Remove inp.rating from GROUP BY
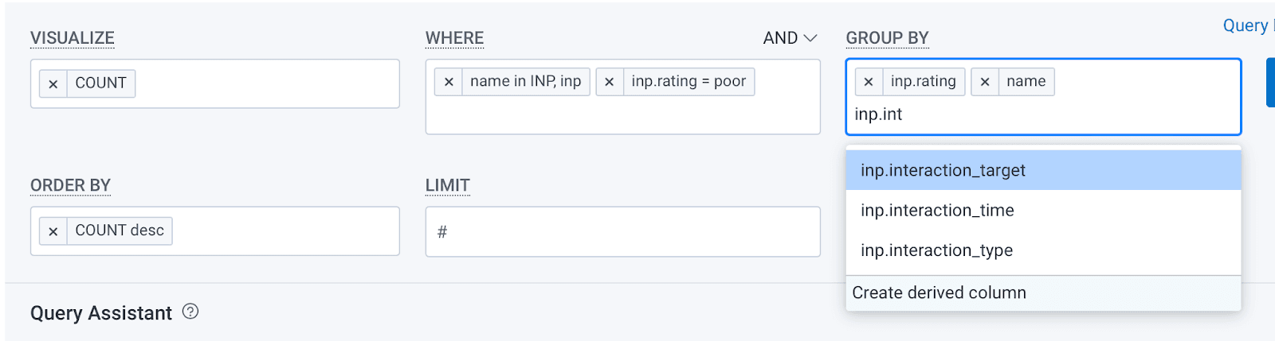The image size is (1275, 341). [x=869, y=82]
